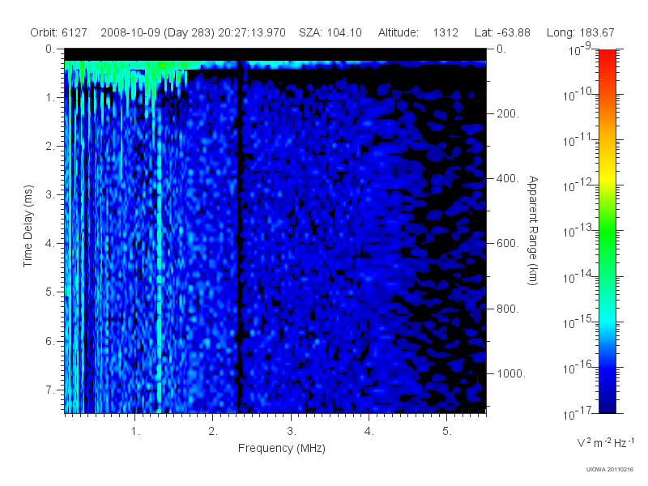Click the Time Delay (ms) axis title
Image resolution: width=648 pixels, height=486 pixels.
[x=28, y=226]
